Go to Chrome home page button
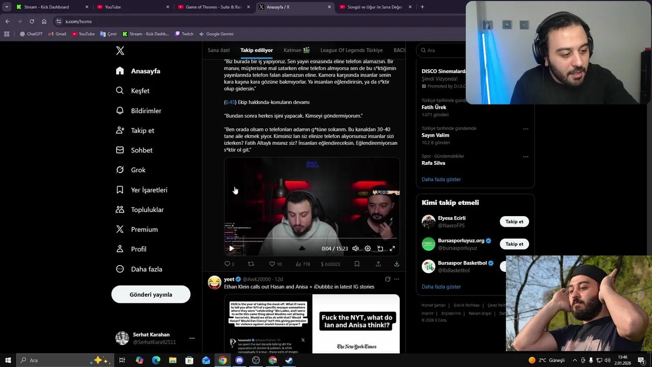Viewport: 652px width, 367px height. [44, 21]
